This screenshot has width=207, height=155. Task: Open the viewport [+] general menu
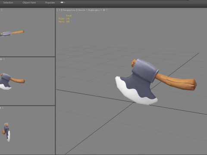60,10
